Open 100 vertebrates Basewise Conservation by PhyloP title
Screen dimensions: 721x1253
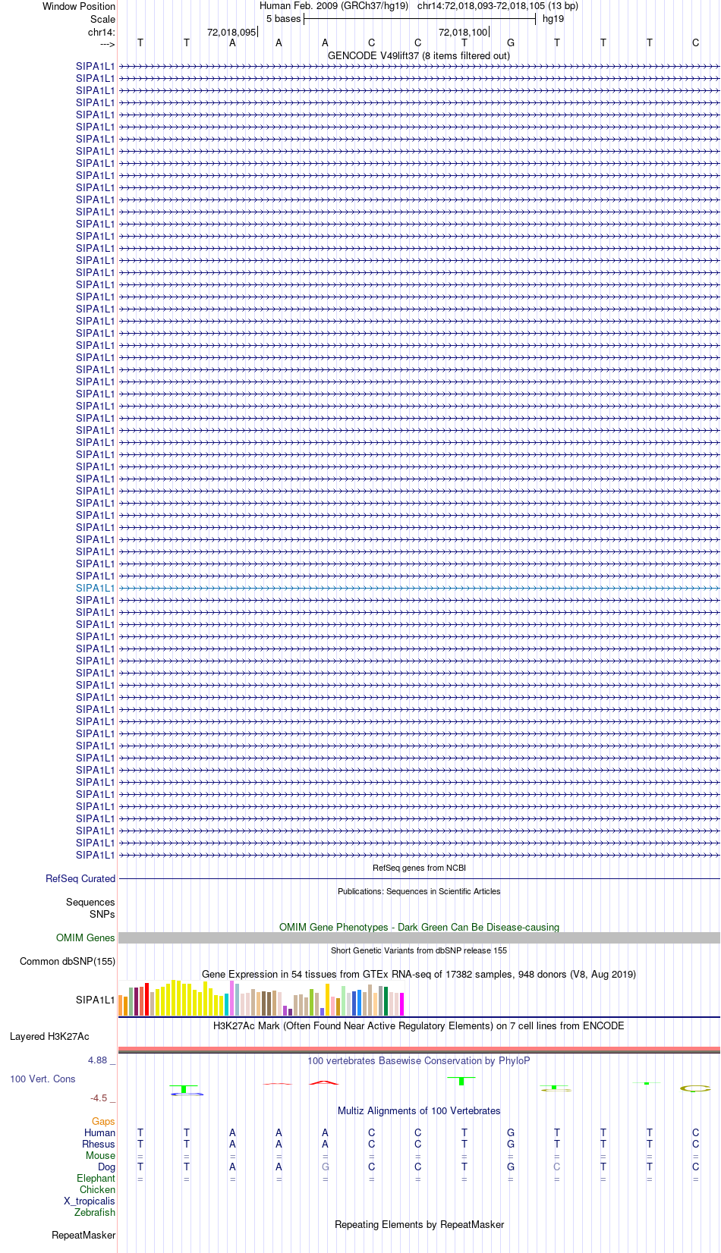(x=419, y=1060)
